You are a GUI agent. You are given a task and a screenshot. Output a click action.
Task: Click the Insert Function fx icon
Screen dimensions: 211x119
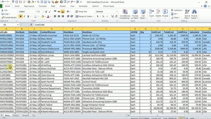pos(31,25)
